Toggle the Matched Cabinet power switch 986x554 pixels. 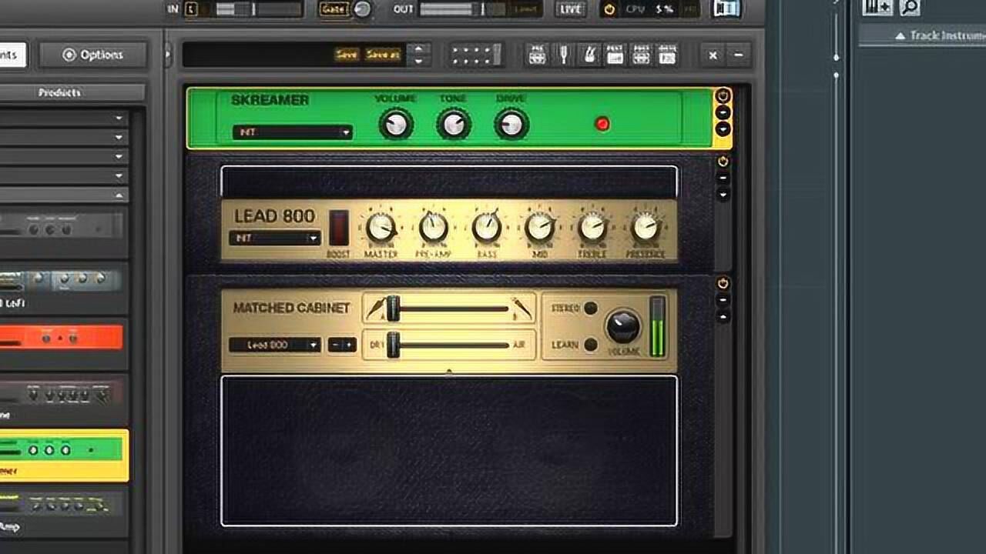723,283
